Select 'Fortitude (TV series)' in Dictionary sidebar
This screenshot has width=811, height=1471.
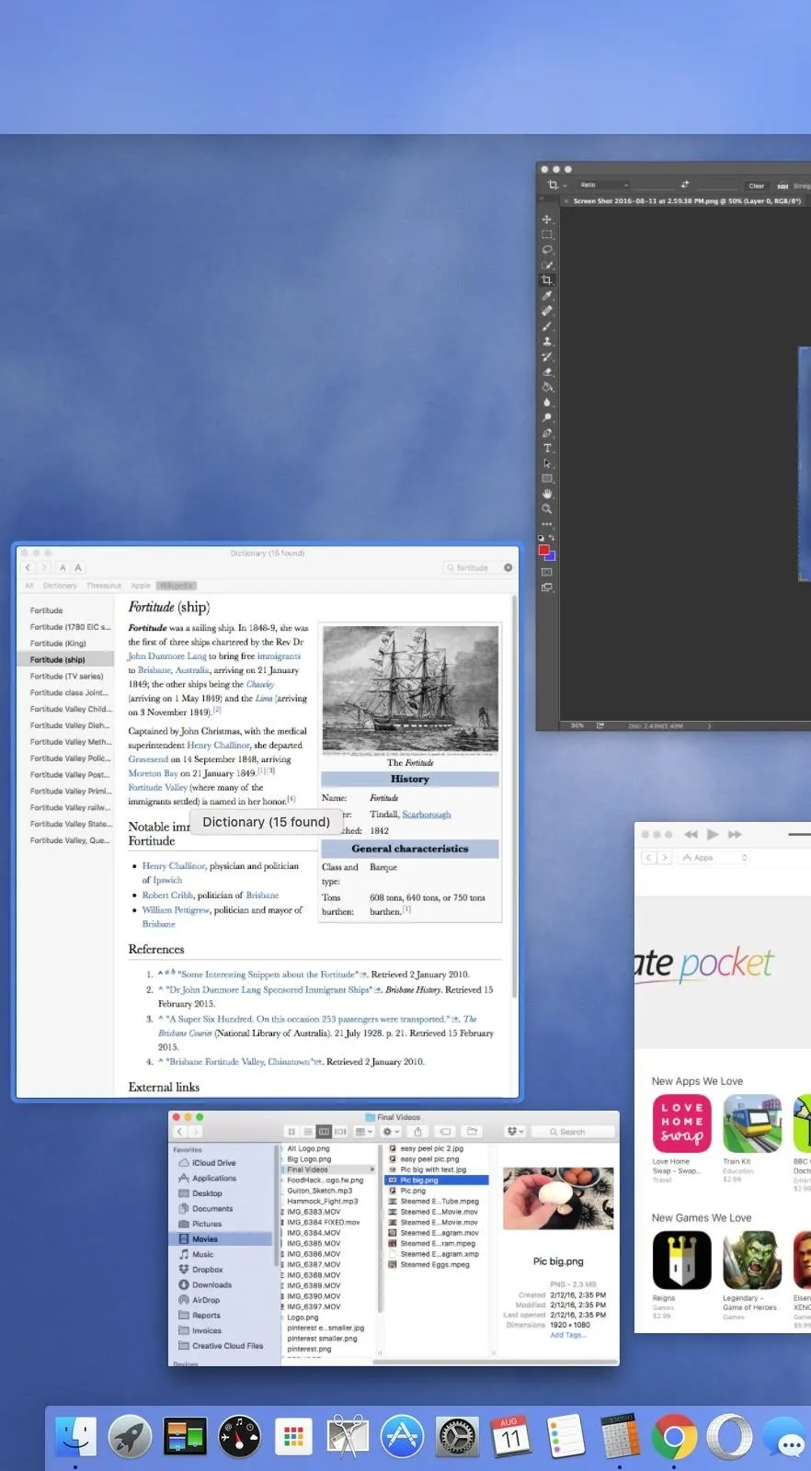[64, 676]
